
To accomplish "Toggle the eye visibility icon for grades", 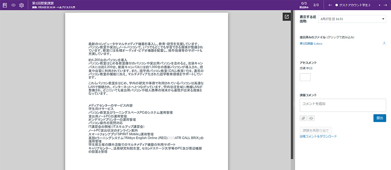I will click(x=13, y=5).
